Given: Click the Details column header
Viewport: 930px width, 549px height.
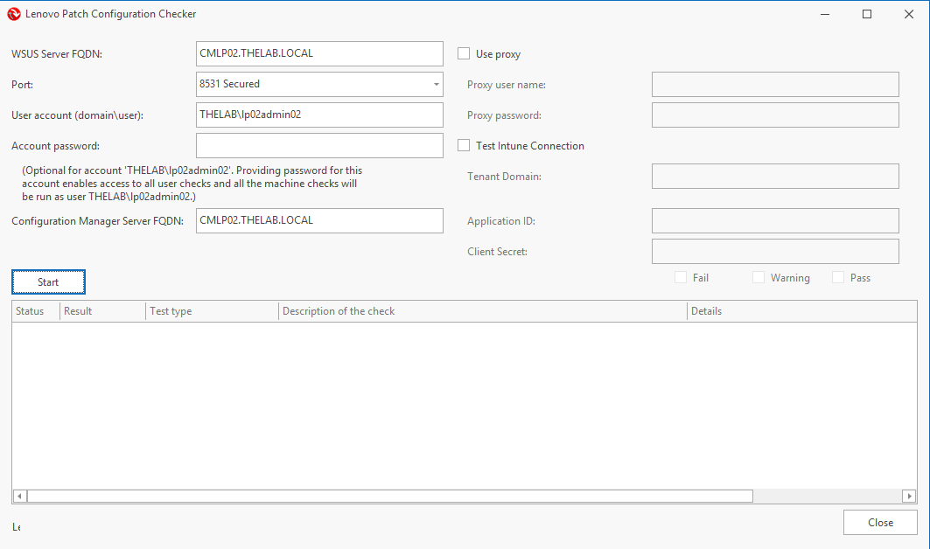Looking at the screenshot, I should tap(802, 311).
